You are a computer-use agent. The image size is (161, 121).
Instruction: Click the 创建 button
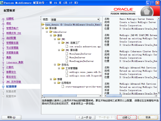127,117
